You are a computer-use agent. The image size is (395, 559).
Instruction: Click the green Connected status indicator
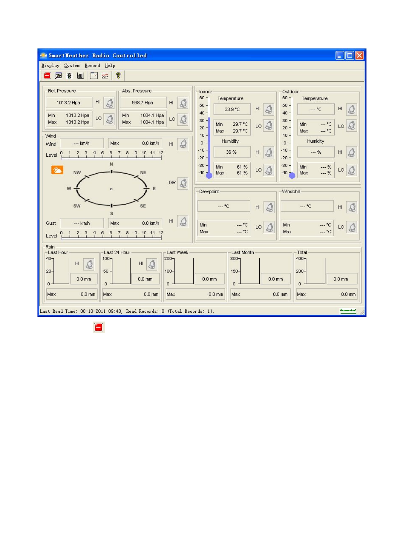pos(348,311)
